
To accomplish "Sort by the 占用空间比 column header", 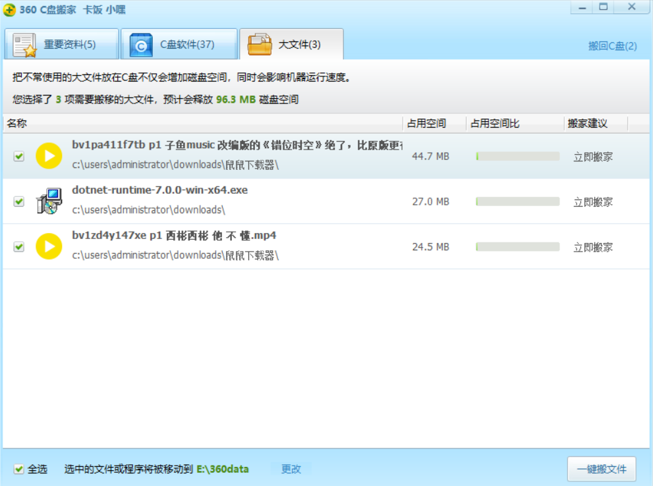I will tap(515, 123).
